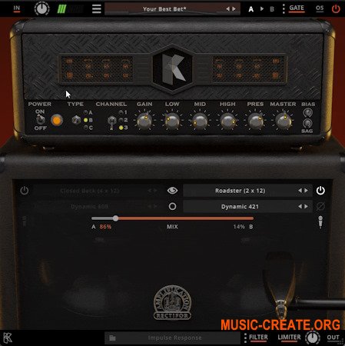
Task: Select amp type B
Action: [x=88, y=120]
